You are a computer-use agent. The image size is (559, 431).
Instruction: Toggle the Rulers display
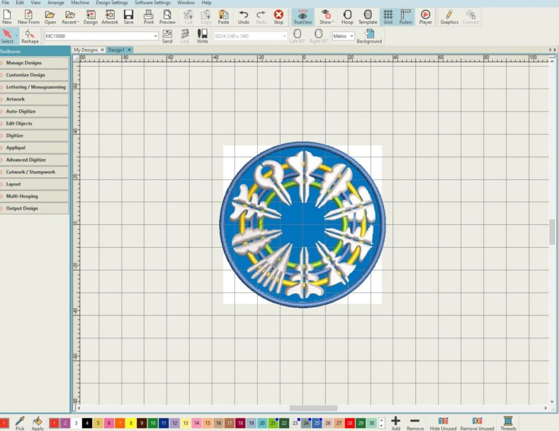(x=406, y=17)
